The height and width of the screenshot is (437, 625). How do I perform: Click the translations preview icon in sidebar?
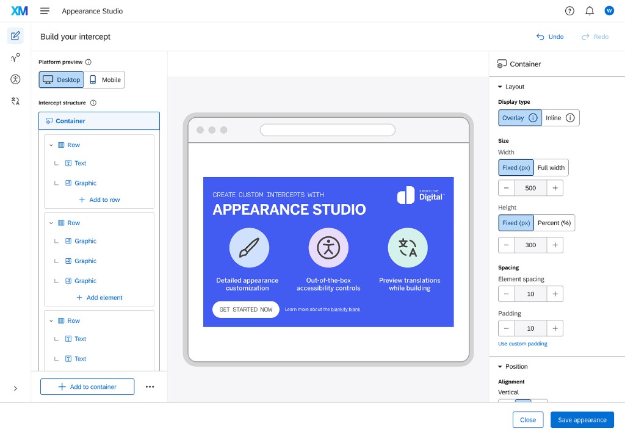[x=15, y=101]
